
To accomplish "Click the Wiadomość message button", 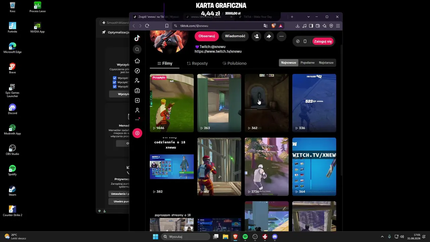I will click(235, 36).
